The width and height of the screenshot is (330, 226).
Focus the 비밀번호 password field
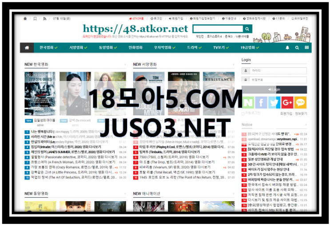(278, 80)
